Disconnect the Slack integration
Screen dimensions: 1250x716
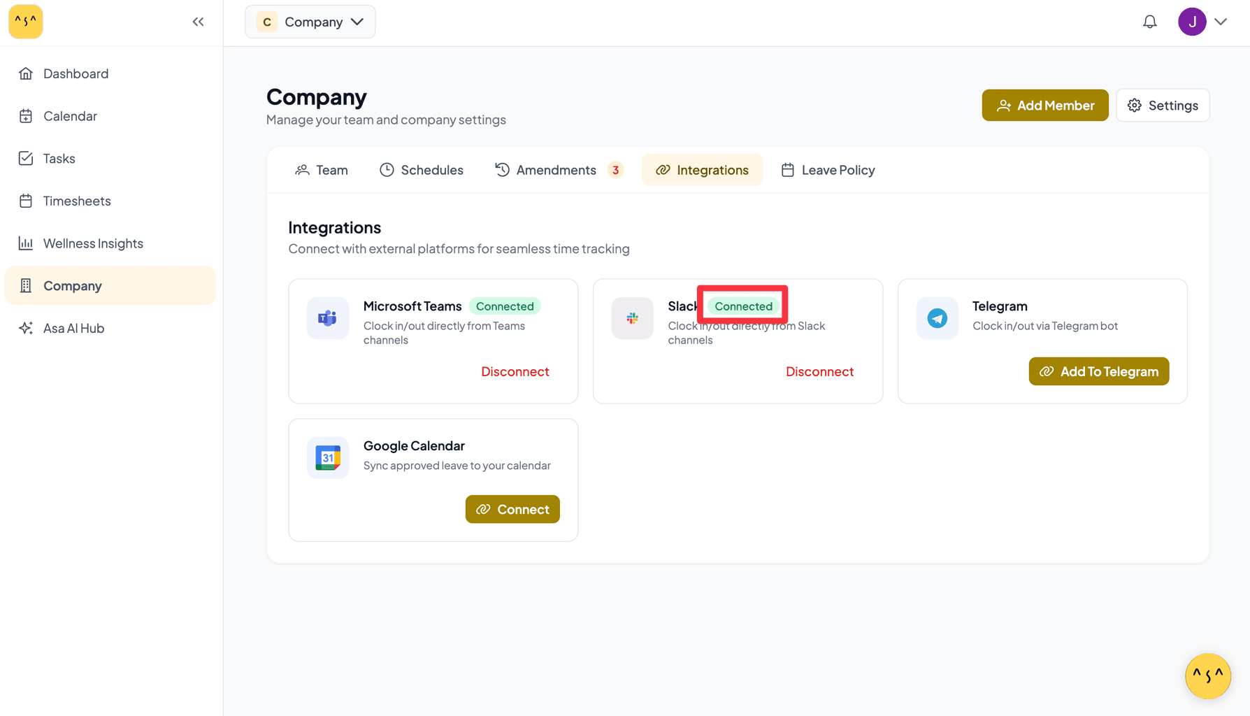(819, 371)
